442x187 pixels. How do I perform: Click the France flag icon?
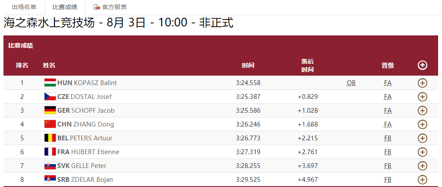[50, 152]
